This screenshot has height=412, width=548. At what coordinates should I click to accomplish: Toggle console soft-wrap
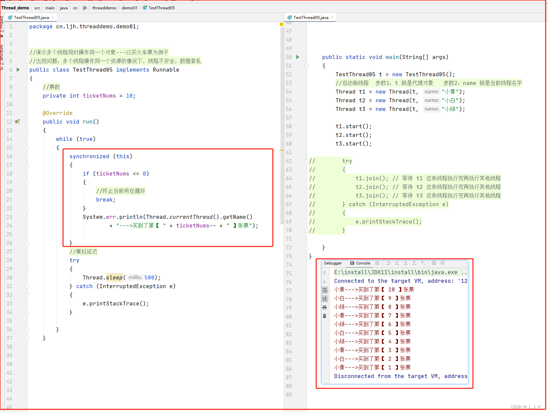[x=325, y=290]
